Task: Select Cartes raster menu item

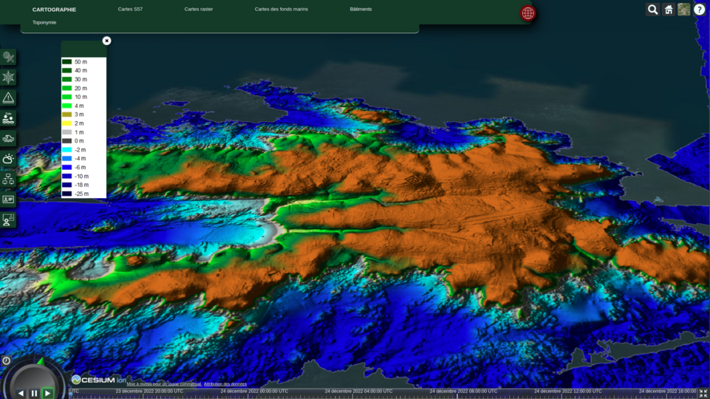Action: point(198,9)
